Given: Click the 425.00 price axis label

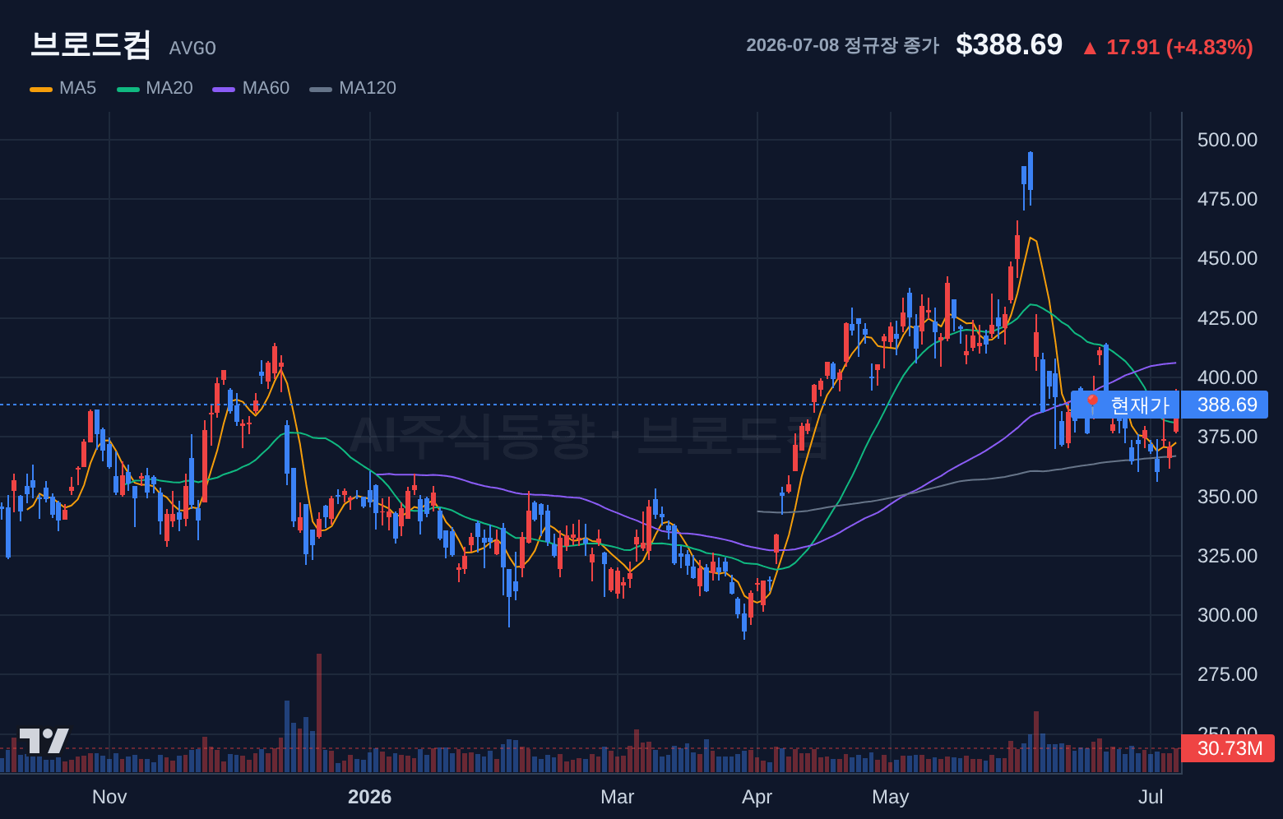Looking at the screenshot, I should tap(1227, 318).
